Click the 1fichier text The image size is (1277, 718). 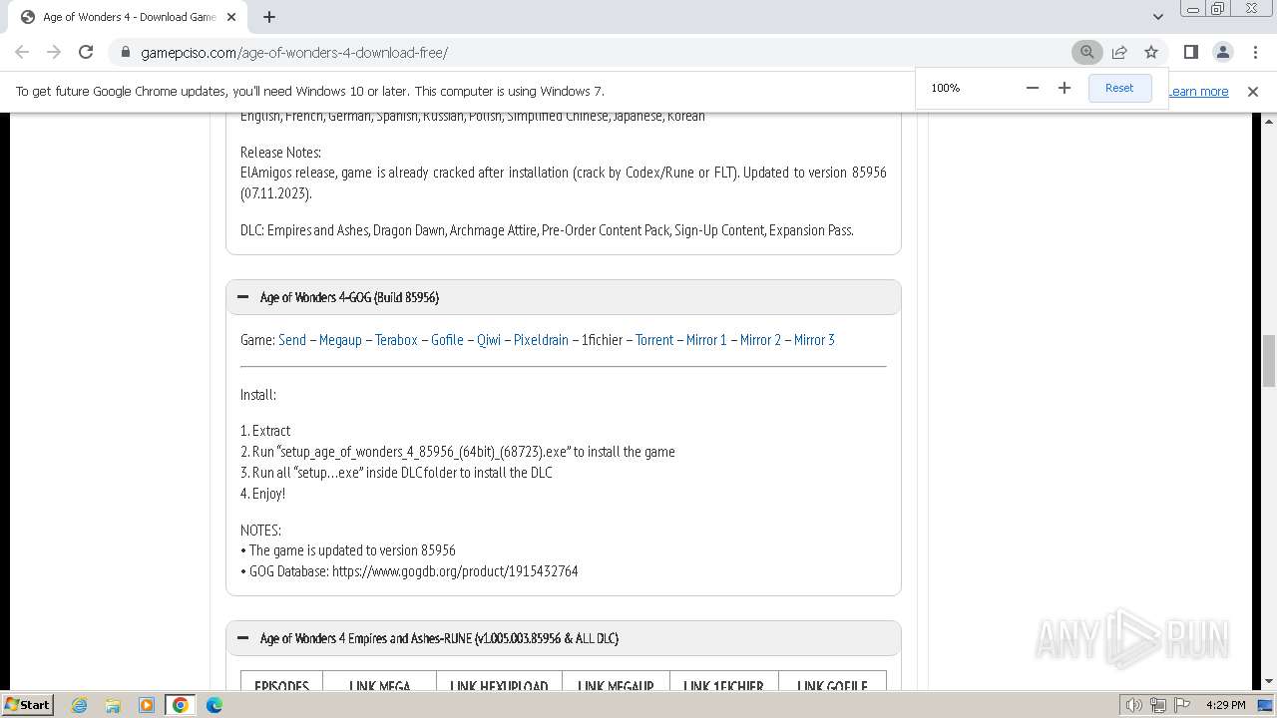point(602,340)
